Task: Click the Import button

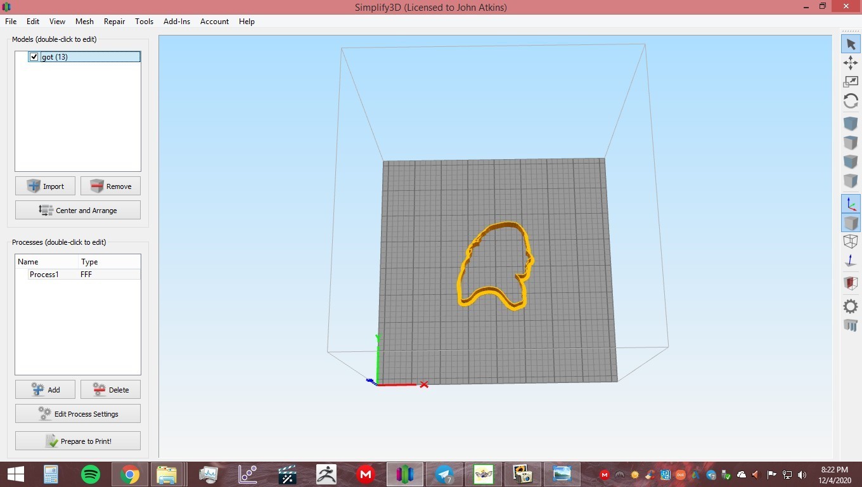Action: (45, 186)
